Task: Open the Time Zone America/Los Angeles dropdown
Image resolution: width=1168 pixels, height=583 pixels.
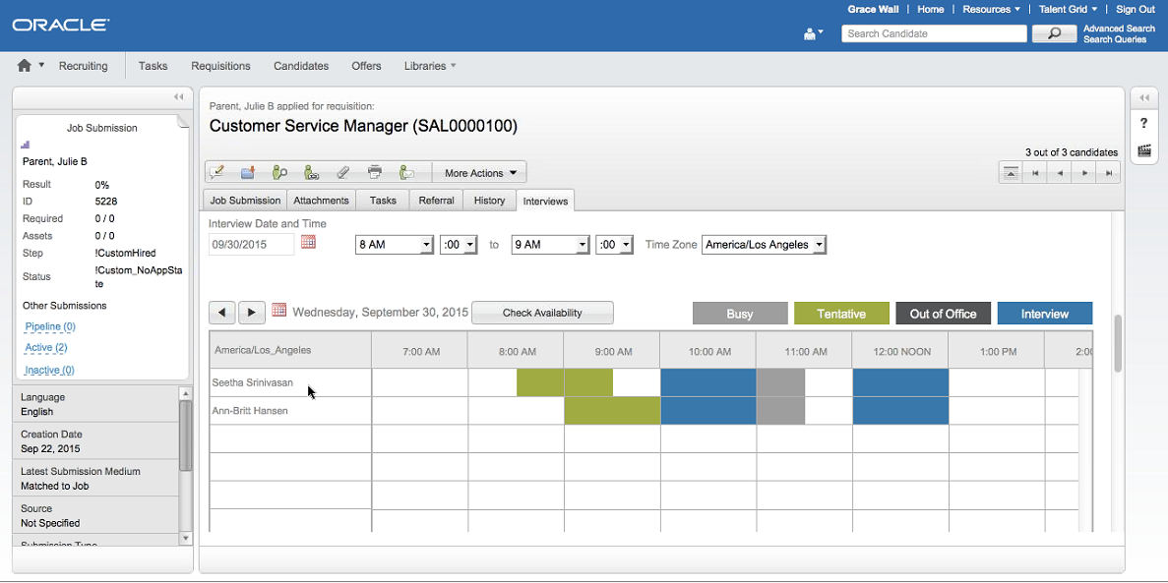Action: [764, 245]
